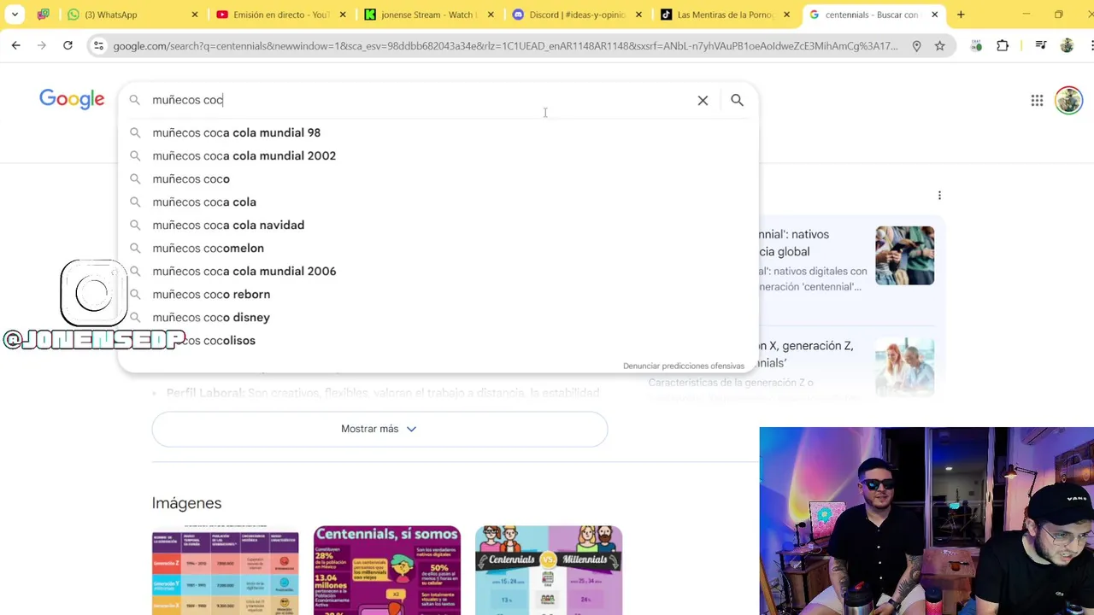Viewport: 1094px width, 615px height.
Task: Select suggestion ending in cocolisos
Action: (438, 340)
